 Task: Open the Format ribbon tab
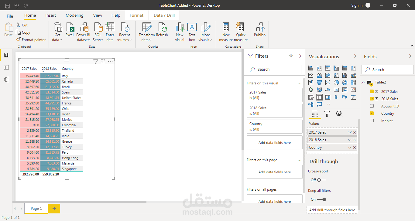pyautogui.click(x=136, y=15)
